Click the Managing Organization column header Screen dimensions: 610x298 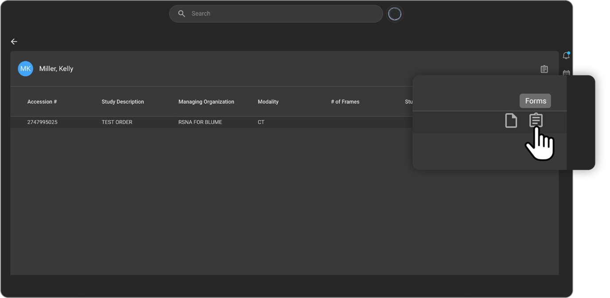(206, 102)
